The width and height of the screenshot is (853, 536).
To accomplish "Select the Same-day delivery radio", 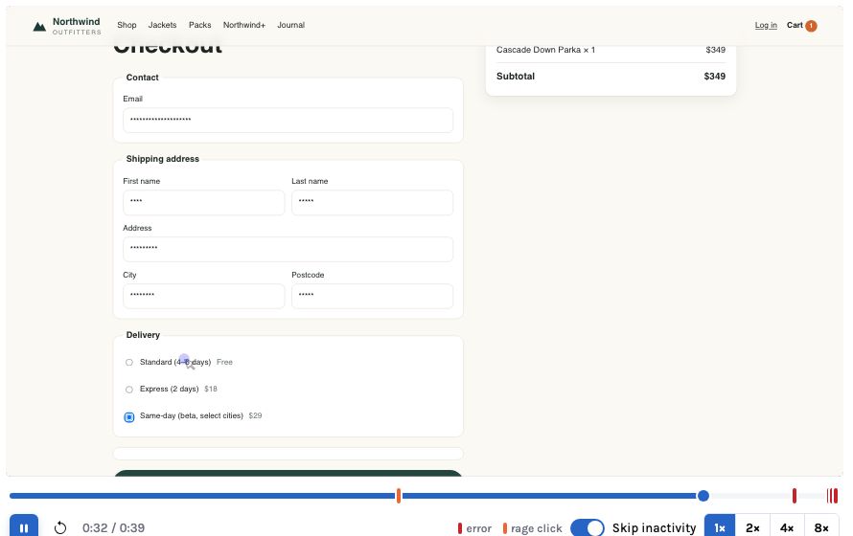I will tap(129, 417).
